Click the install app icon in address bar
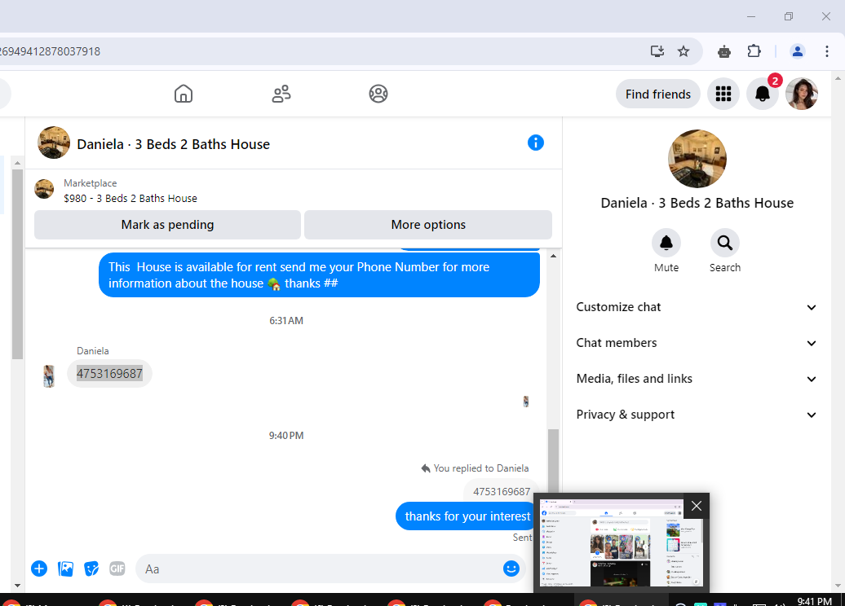This screenshot has width=845, height=606. [x=657, y=51]
